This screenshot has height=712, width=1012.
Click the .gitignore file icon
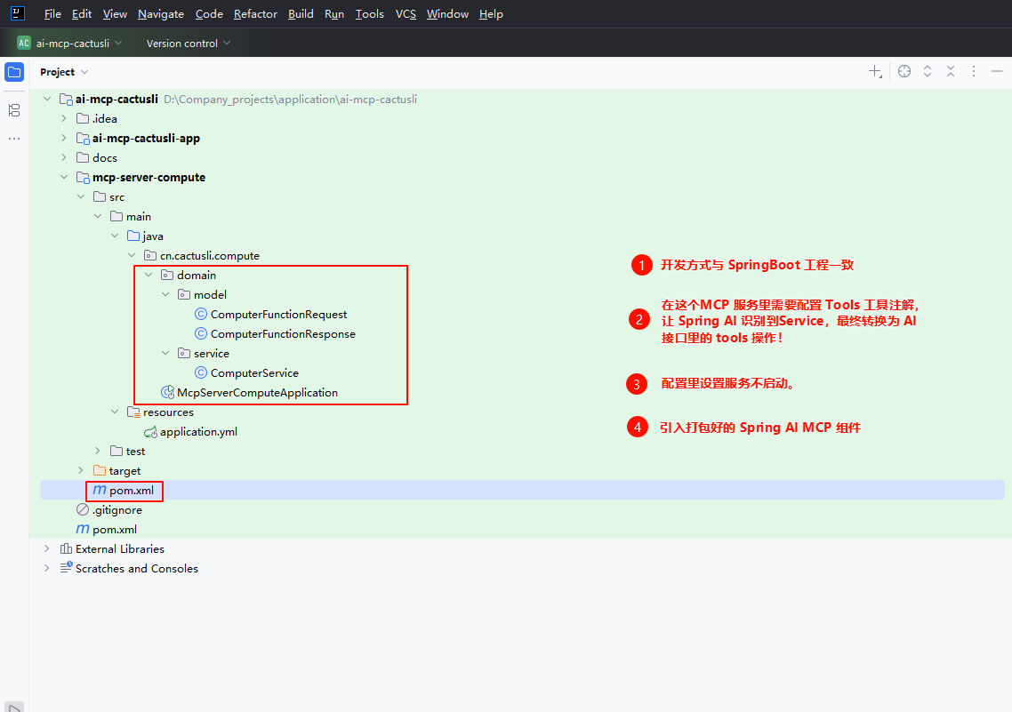[x=83, y=509]
